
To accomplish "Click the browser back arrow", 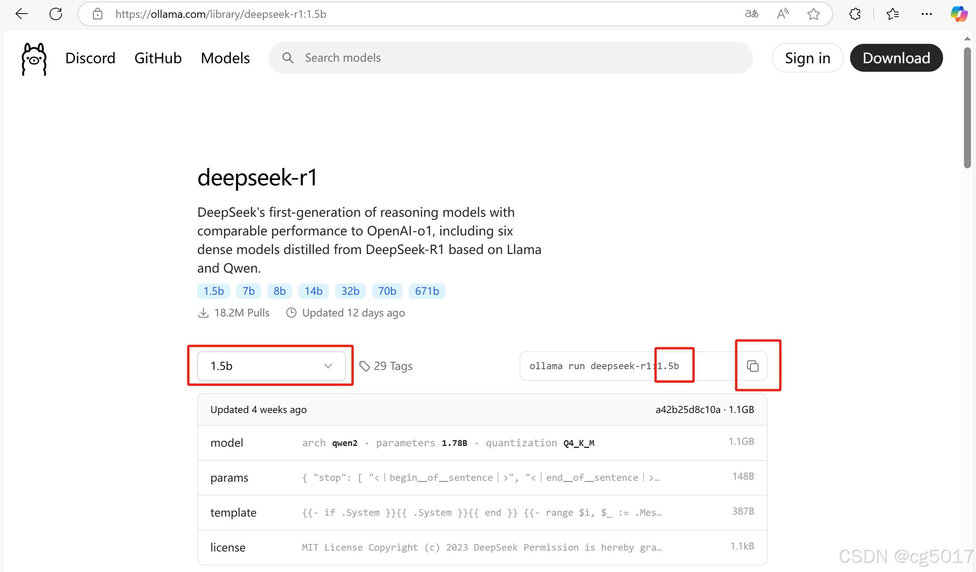I will pos(22,14).
